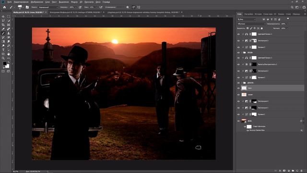Click the add layer mask icon

(284, 171)
